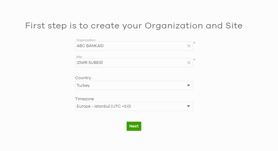Click the red asterisk beside Organization field

(x=194, y=43)
